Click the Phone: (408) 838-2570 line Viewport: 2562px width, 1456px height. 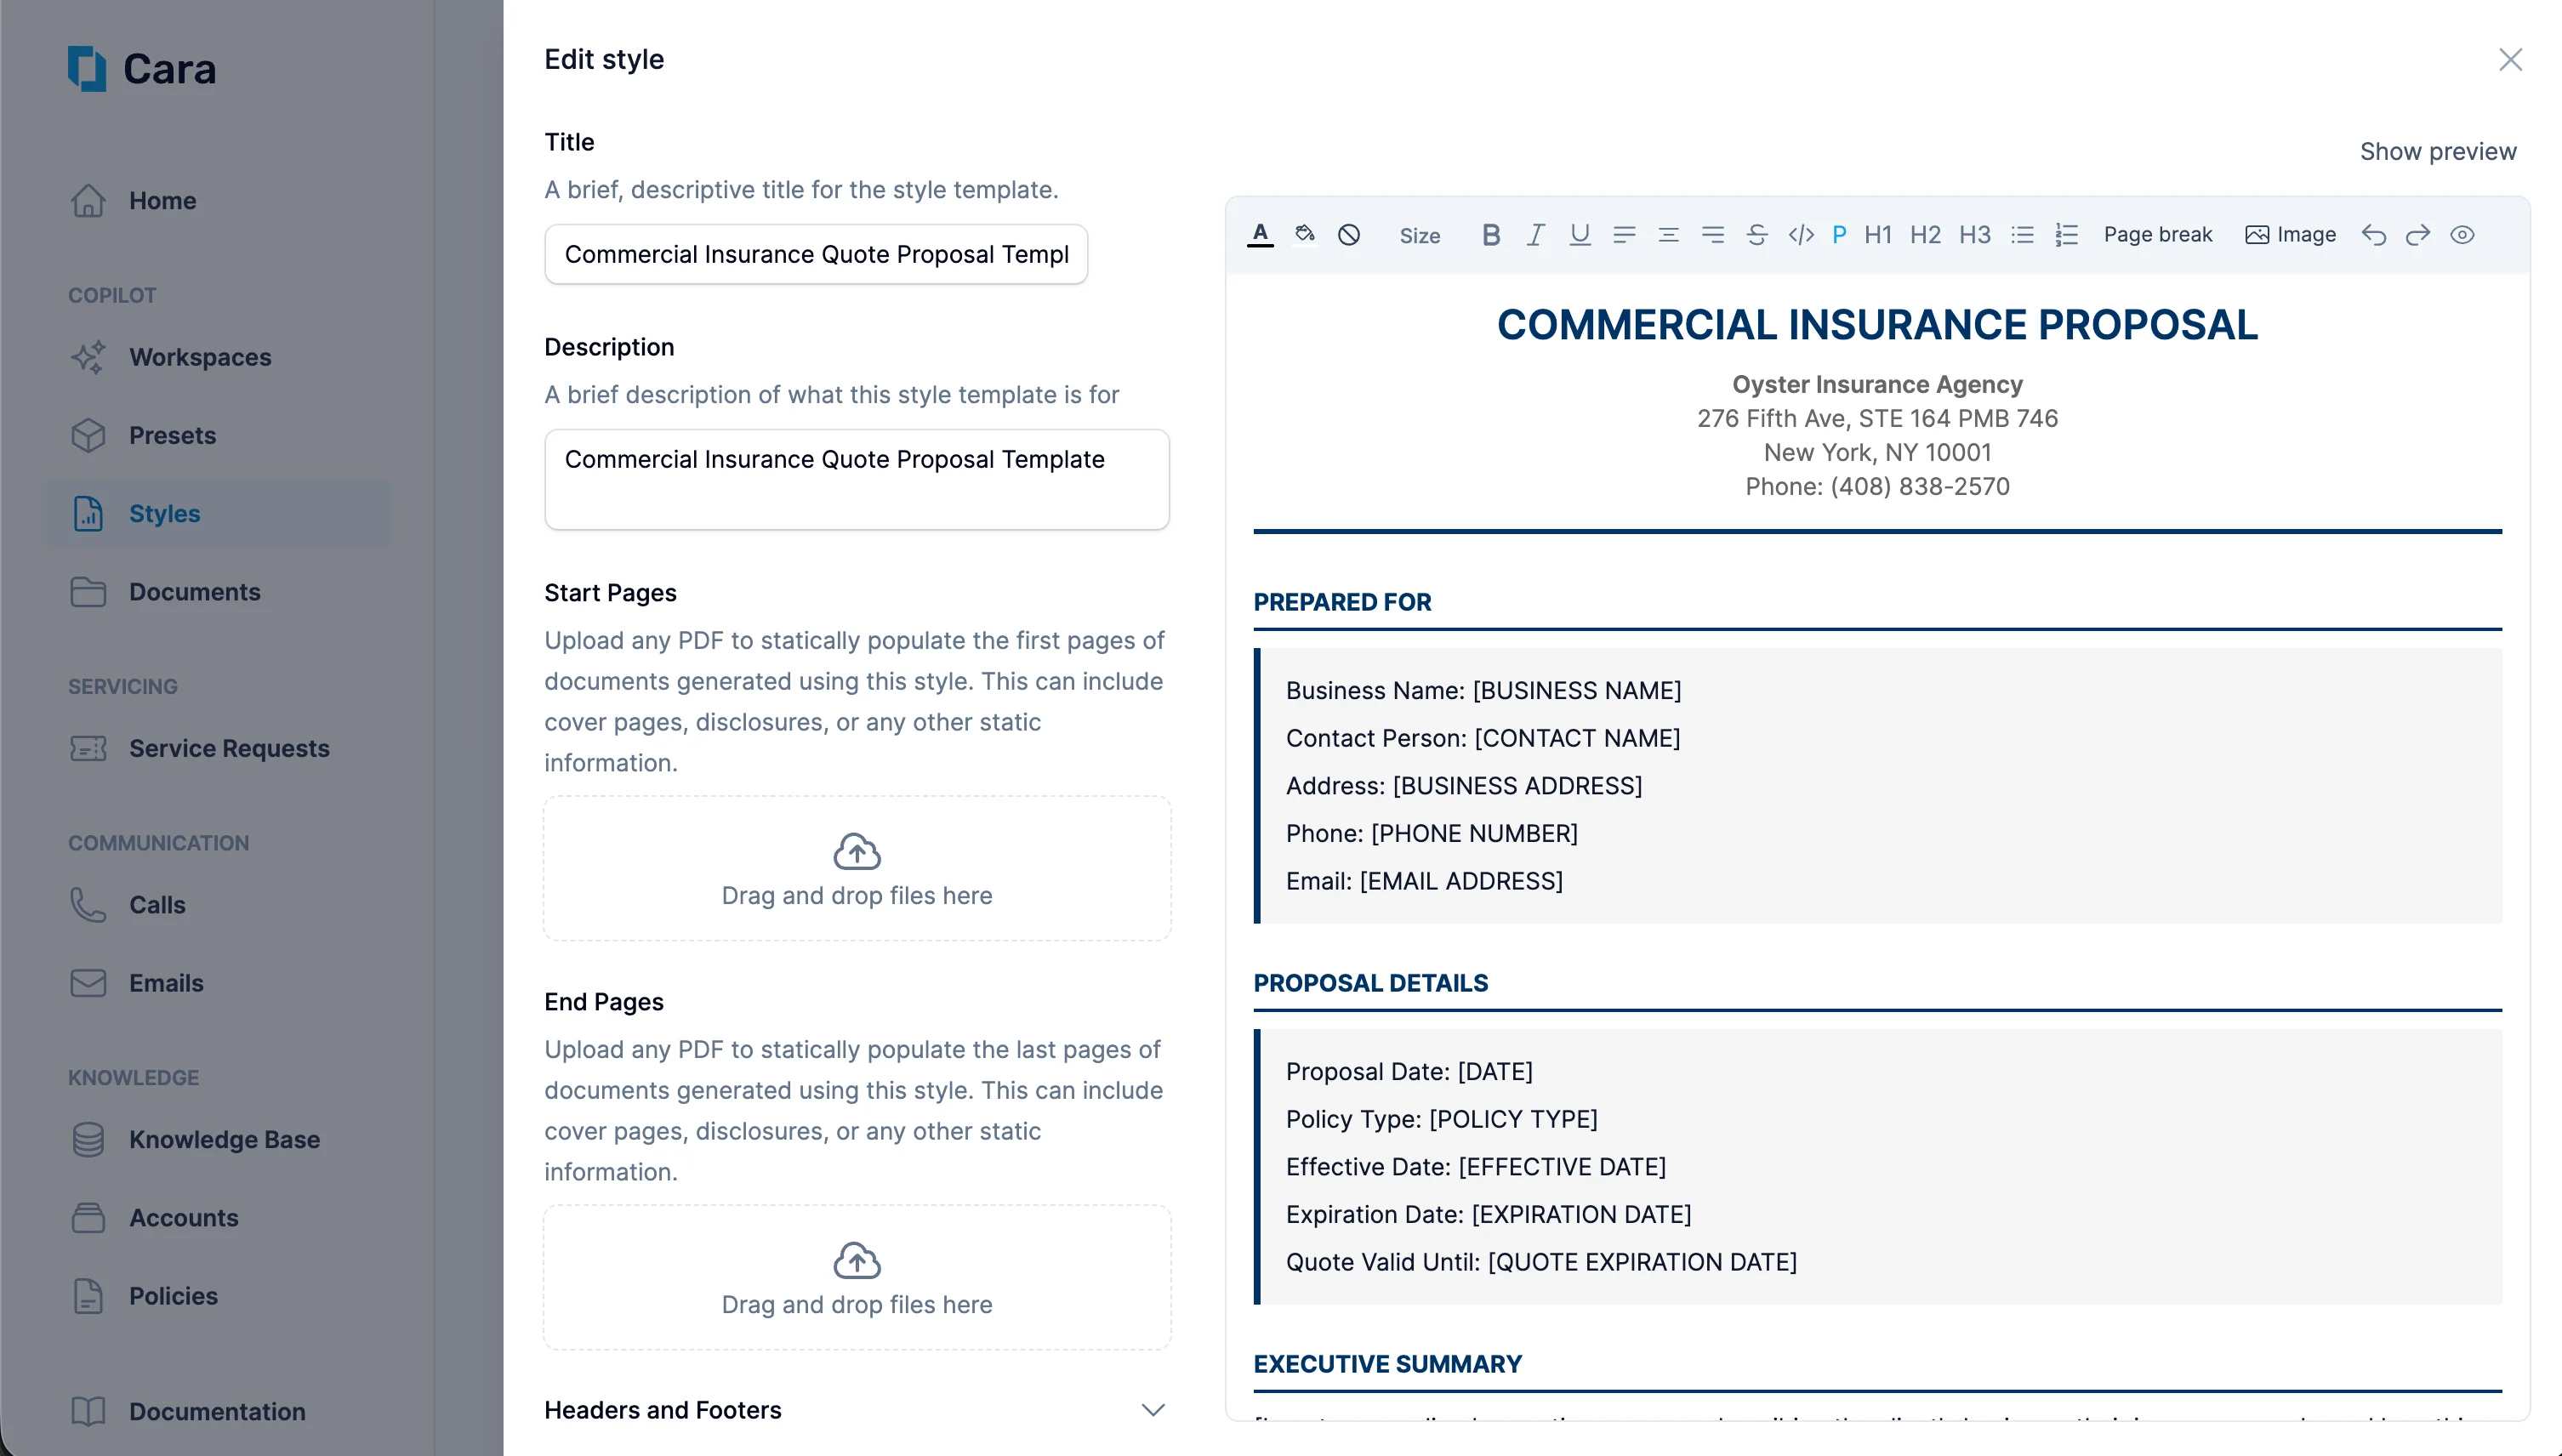(1877, 487)
